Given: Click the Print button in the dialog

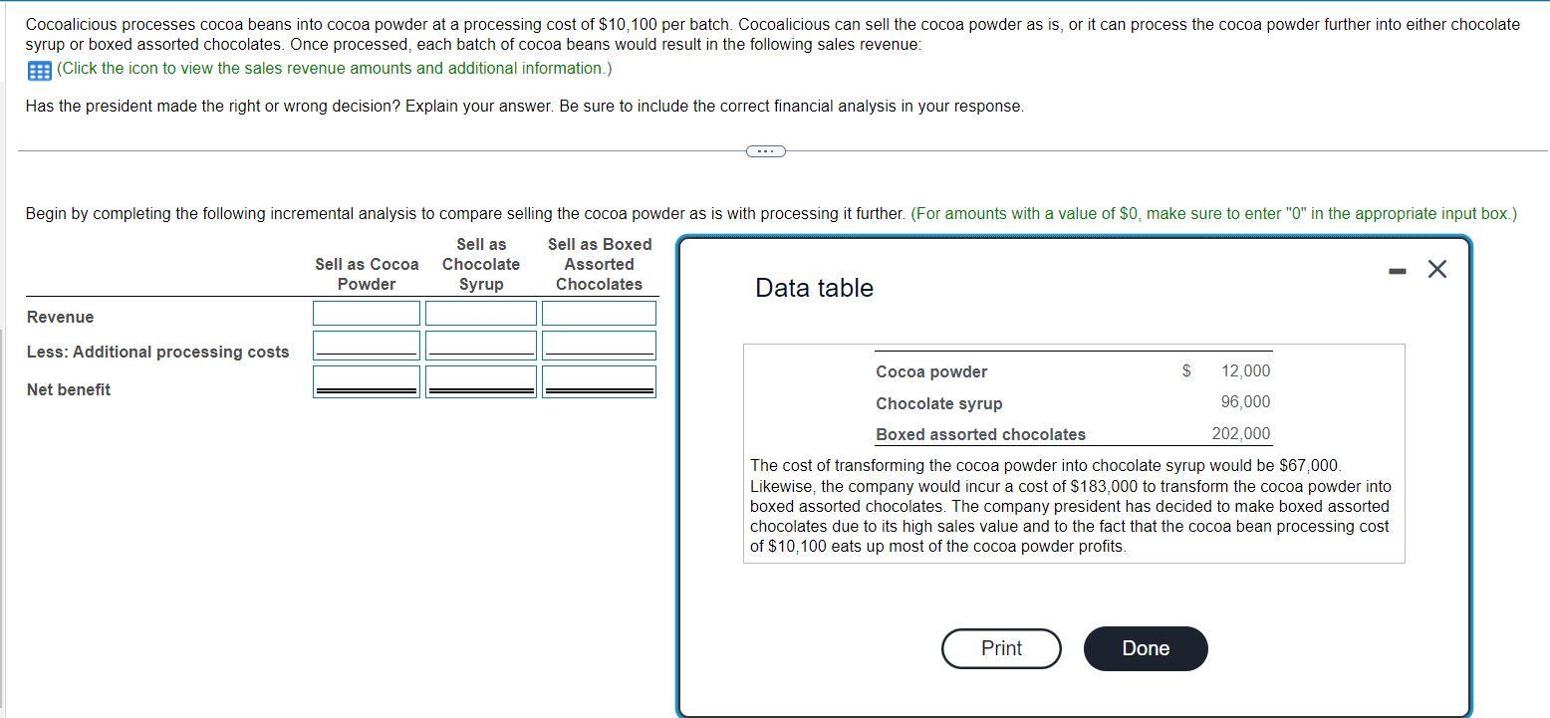Looking at the screenshot, I should (x=1000, y=648).
